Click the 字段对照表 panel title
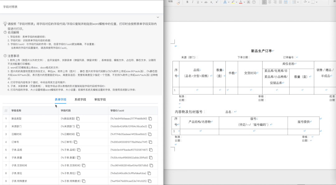This screenshot has width=336, height=185. 10,7
